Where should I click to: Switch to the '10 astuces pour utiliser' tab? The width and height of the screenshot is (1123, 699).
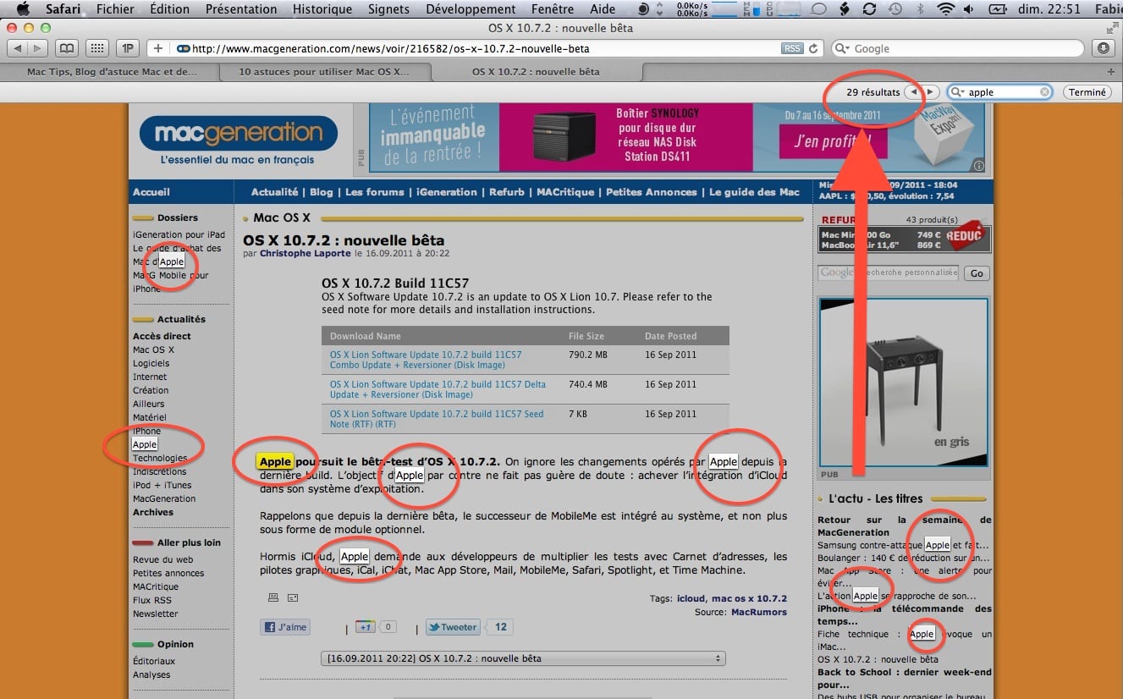click(324, 72)
